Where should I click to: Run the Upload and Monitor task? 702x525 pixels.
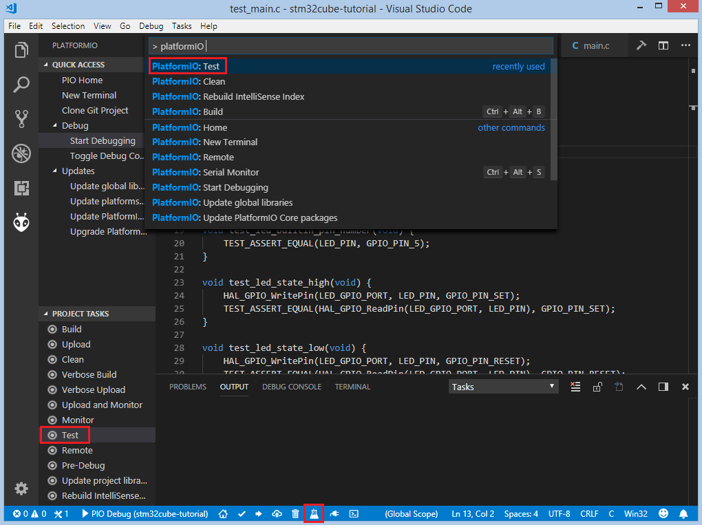pyautogui.click(x=97, y=405)
